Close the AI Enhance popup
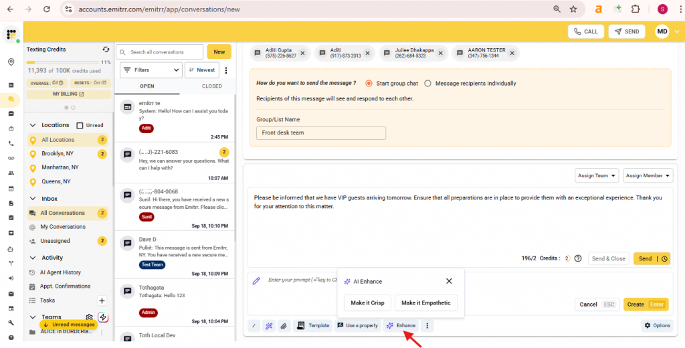The image size is (685, 348). tap(449, 281)
